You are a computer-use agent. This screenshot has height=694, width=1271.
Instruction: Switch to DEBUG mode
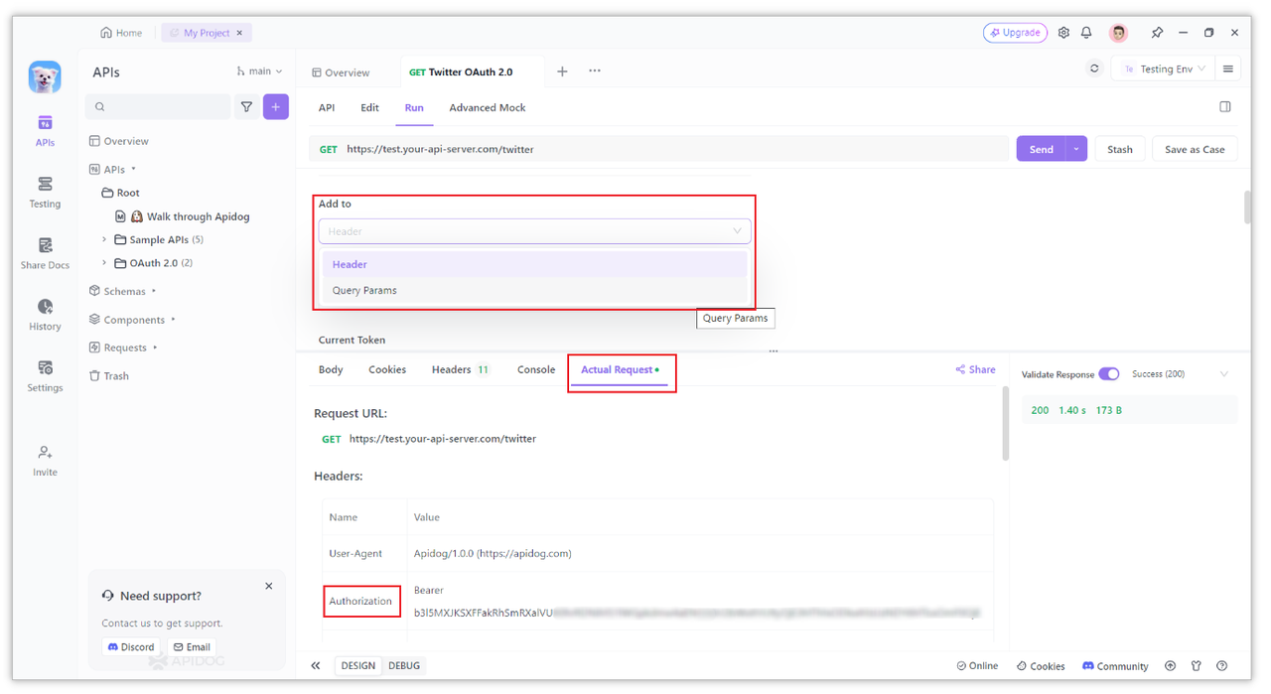[x=404, y=666]
